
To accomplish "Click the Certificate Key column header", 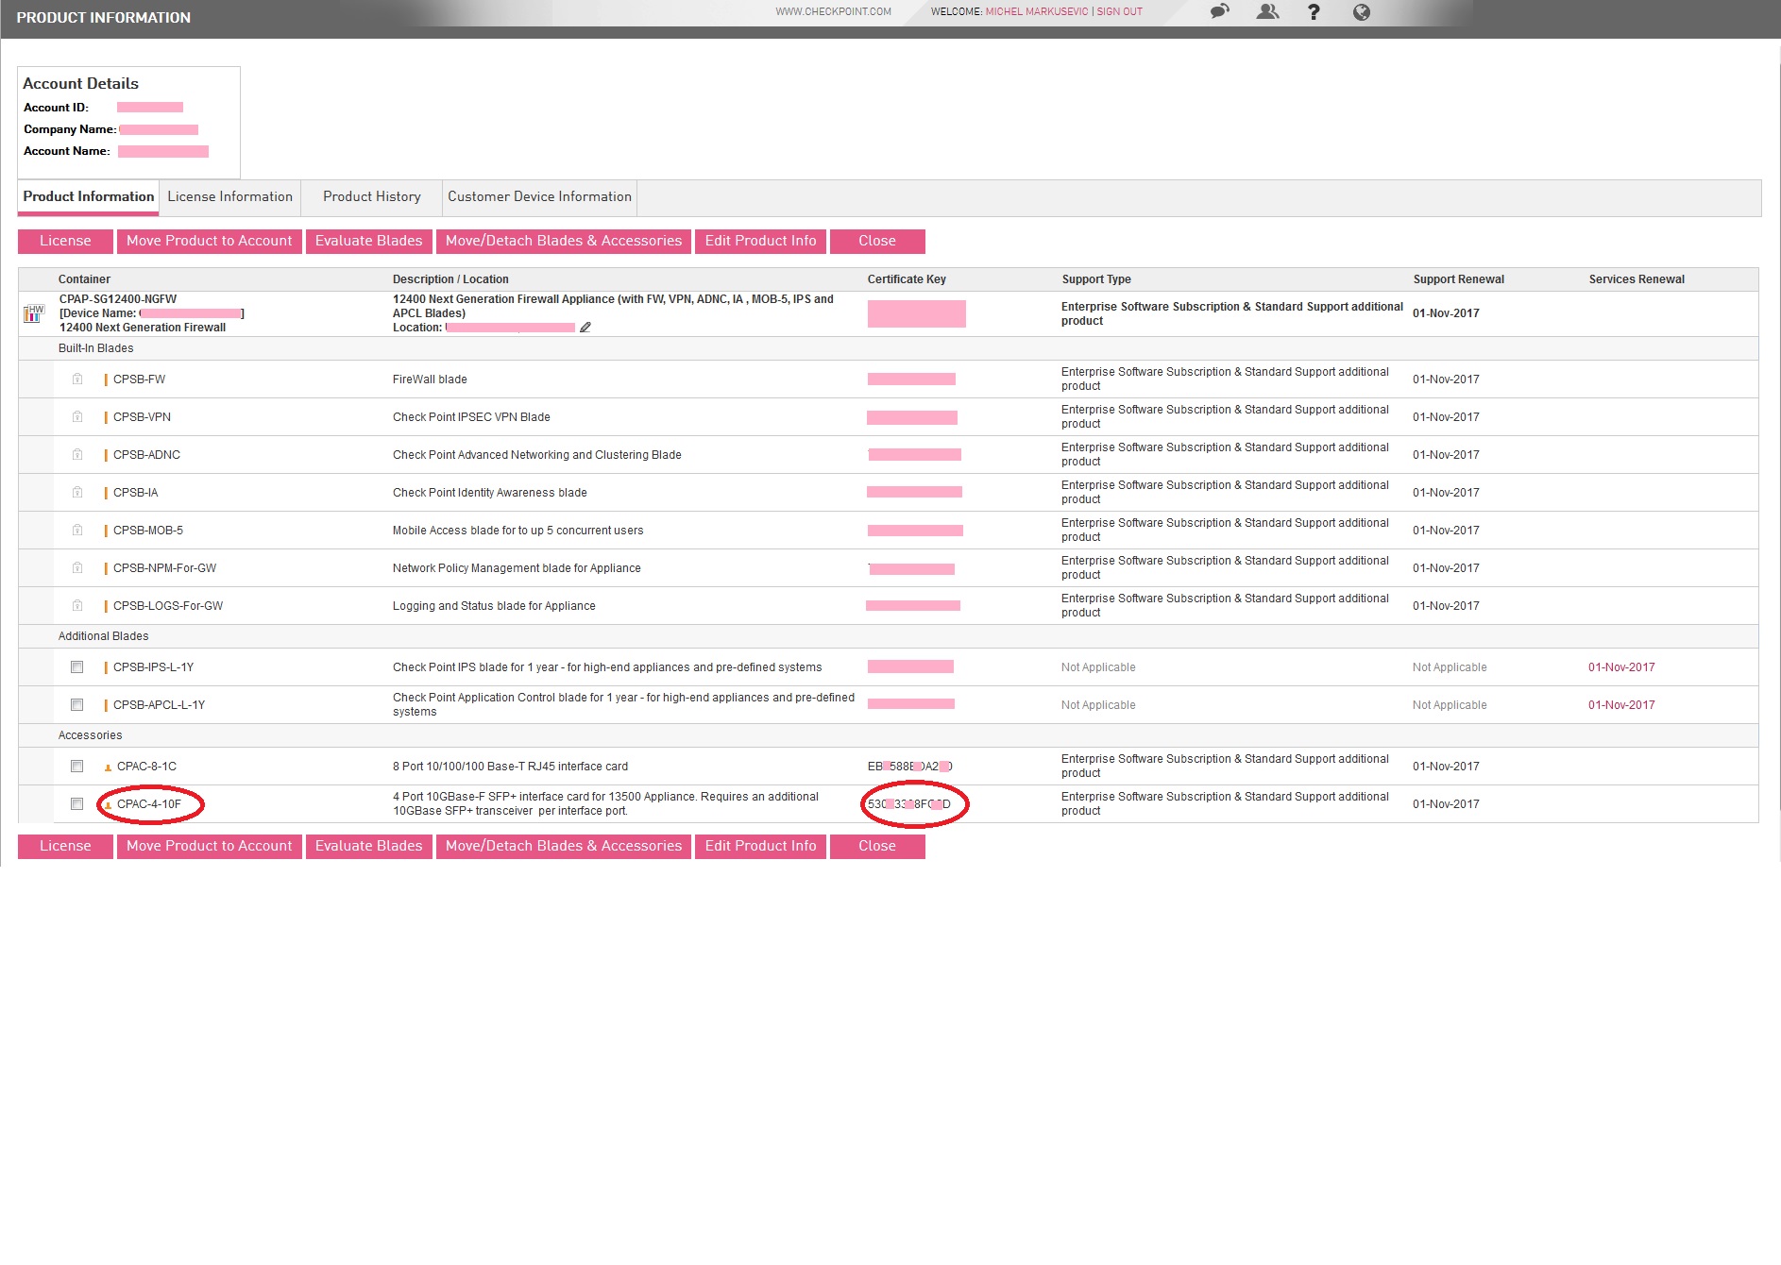I will (x=907, y=279).
